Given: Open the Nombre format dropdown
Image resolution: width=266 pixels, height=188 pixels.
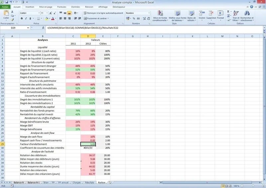Looking at the screenshot, I should tap(149, 13).
